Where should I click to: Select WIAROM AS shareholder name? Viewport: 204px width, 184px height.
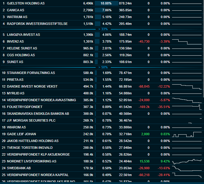[x=16, y=127]
